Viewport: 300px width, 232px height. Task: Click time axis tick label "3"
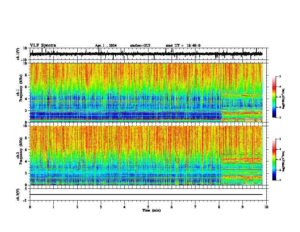pos(101,207)
